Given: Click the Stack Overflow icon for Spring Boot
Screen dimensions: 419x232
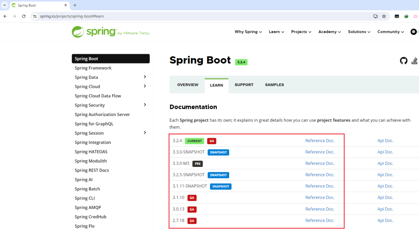Looking at the screenshot, I should point(414,61).
